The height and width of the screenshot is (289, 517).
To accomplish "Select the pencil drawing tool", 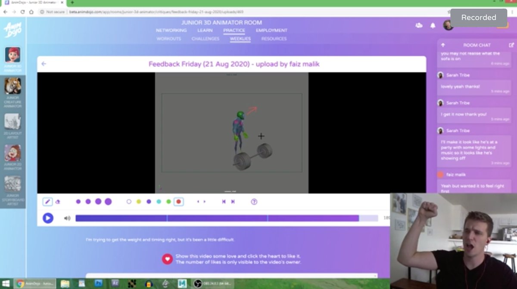I will tap(48, 202).
